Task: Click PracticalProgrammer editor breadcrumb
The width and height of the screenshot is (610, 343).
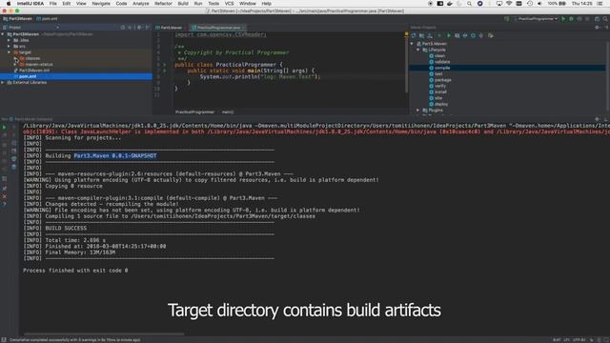Action: 194,112
